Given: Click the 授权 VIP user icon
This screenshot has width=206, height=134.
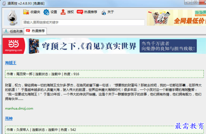Looking at the screenshot, I should click(x=63, y=12).
